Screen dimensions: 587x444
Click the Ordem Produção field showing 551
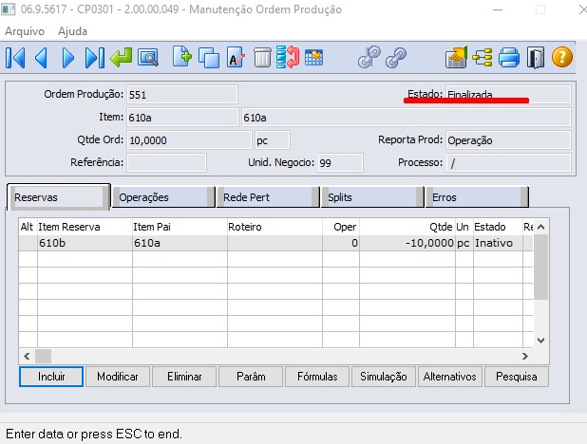pos(182,95)
